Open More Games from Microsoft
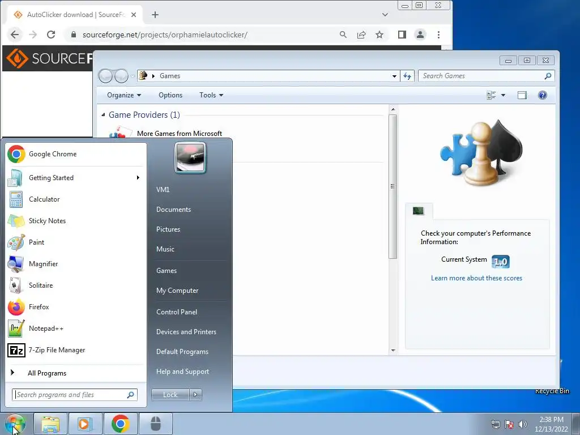Screen dimensions: 580x435 tap(180, 134)
